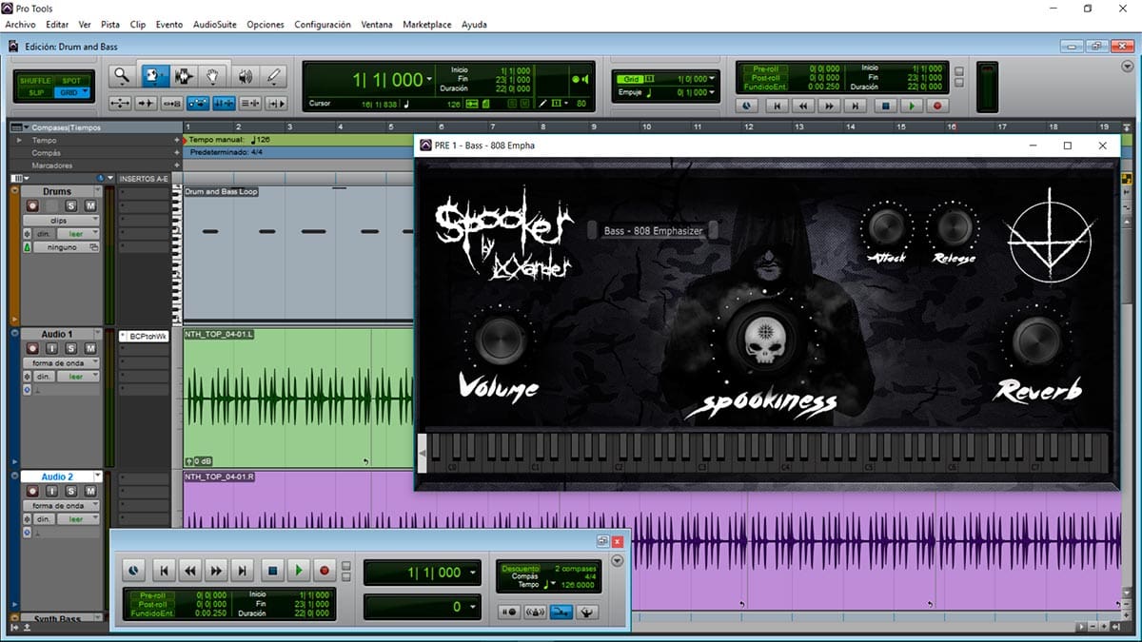Mute the Drums track
The height and width of the screenshot is (642, 1142).
coord(89,206)
